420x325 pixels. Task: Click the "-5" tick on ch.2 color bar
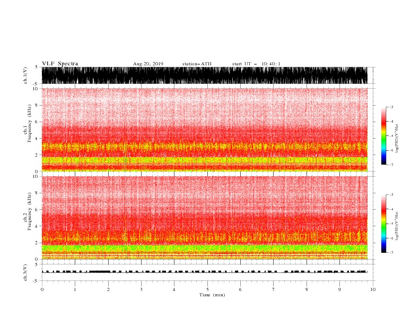point(391,224)
